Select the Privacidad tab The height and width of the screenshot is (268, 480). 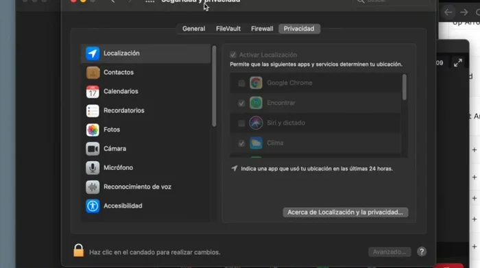point(299,29)
